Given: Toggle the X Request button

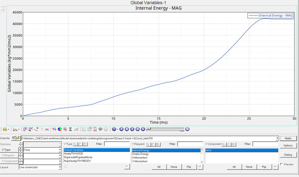Looking at the screenshot, I should pyautogui.click(x=9, y=155).
